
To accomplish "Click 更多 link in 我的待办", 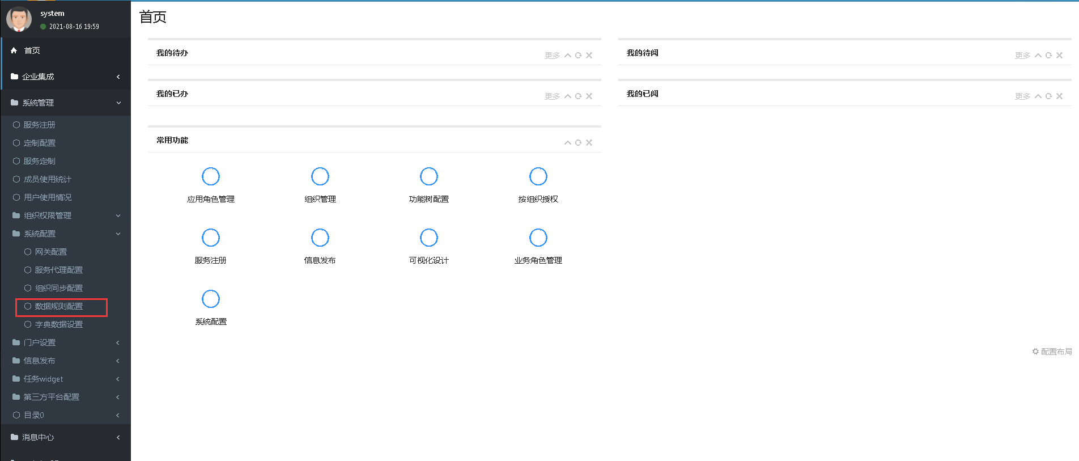I will coord(552,56).
